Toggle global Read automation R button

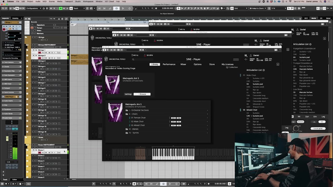61,8
